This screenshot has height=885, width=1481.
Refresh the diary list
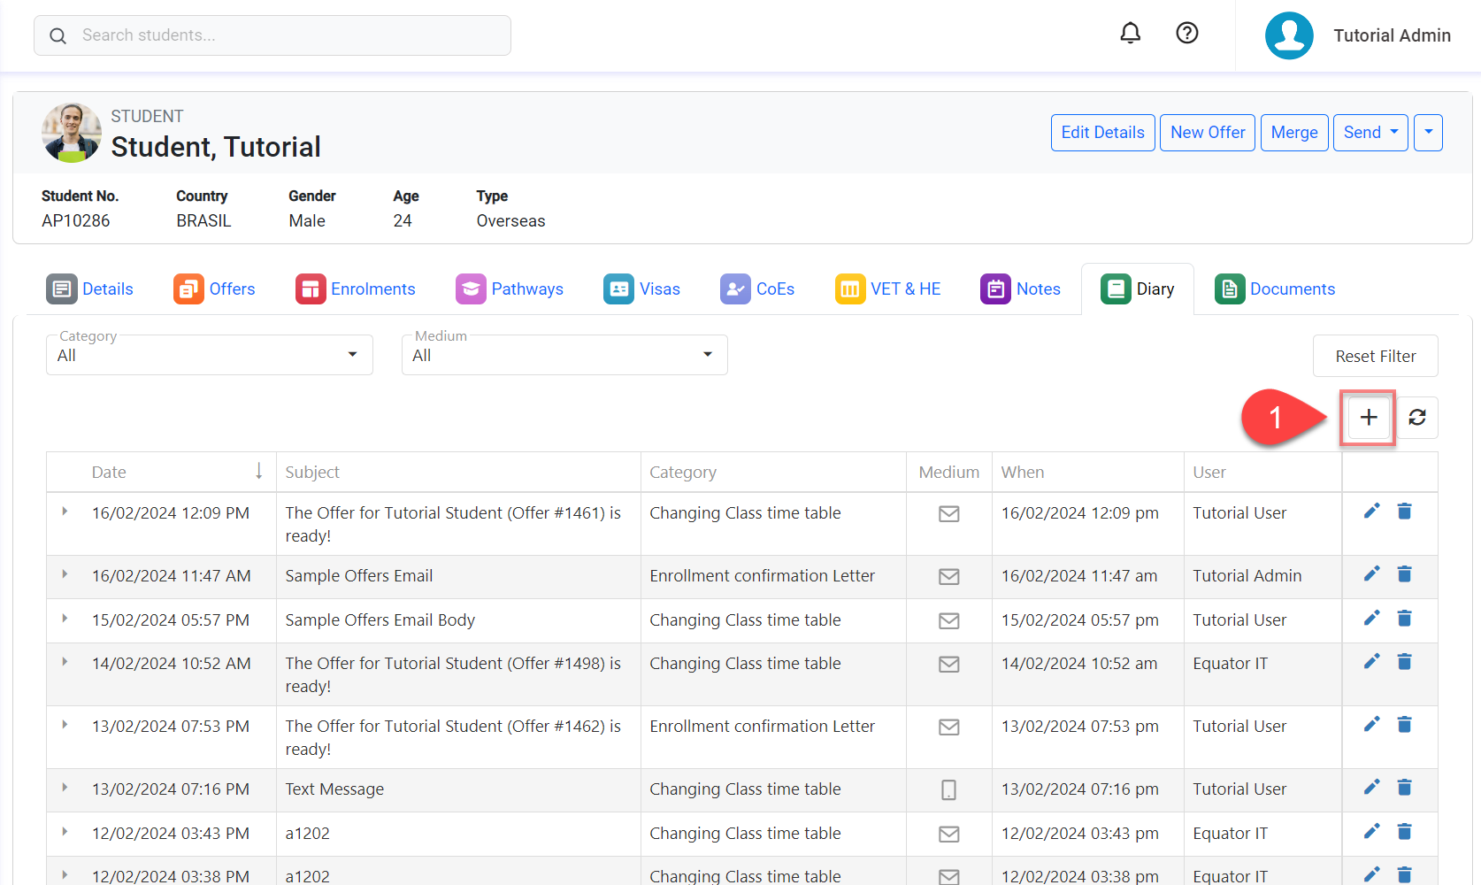[1417, 417]
